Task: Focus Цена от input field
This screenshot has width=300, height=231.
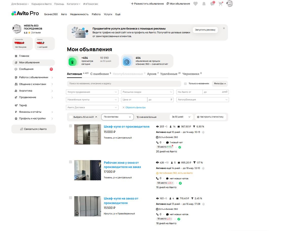Action: 134,100
